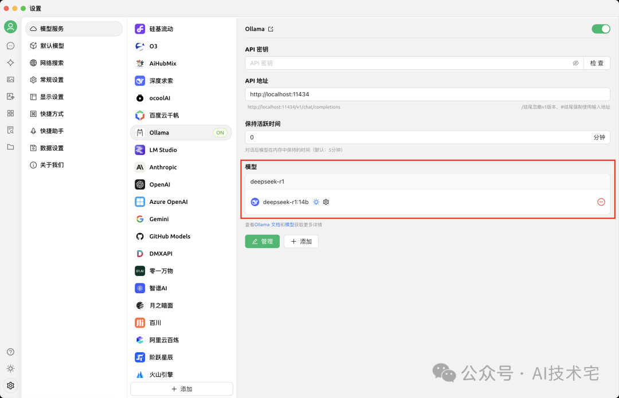Select the 百度云千帆 provider
This screenshot has width=619, height=398.
point(181,115)
